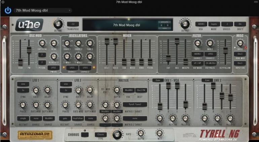The image size is (259, 142).
Task: Toggle the Chorus on/off switch
Action: tap(85, 135)
